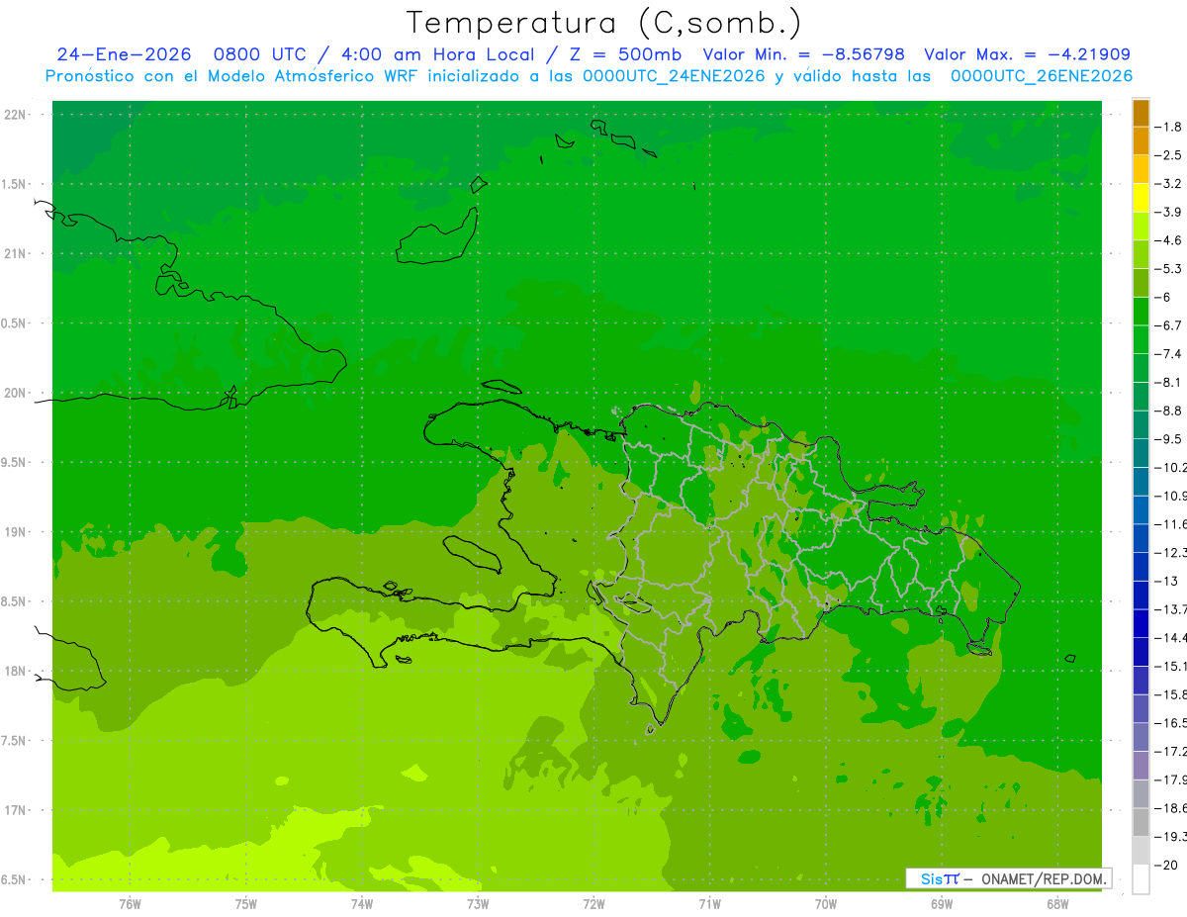Pick the dark orange swatch above -1.8

[1141, 113]
